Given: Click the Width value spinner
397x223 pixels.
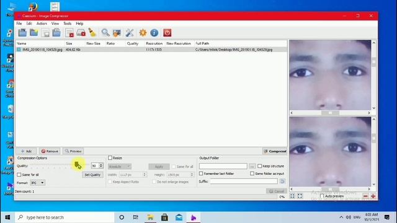Looking at the screenshot, I should click(x=145, y=175).
